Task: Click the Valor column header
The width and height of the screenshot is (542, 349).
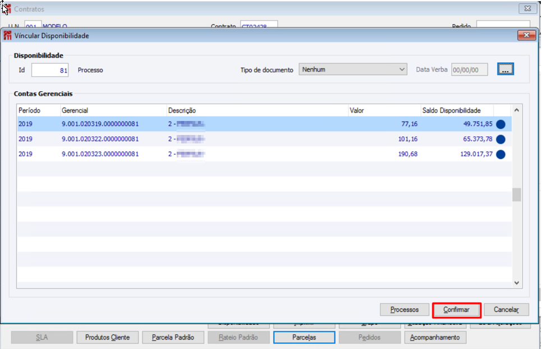Action: pyautogui.click(x=385, y=110)
